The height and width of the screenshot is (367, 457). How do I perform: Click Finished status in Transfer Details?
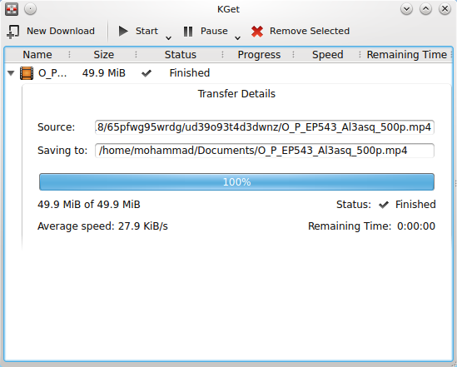415,205
